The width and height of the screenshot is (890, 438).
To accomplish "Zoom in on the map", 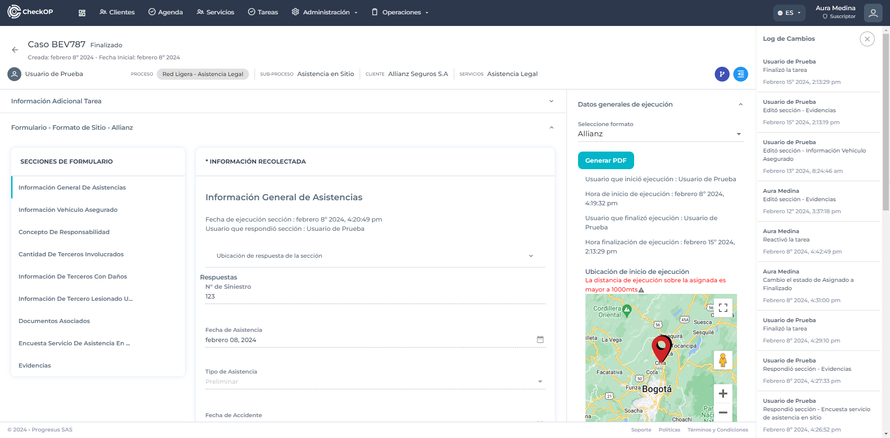I will pyautogui.click(x=723, y=394).
